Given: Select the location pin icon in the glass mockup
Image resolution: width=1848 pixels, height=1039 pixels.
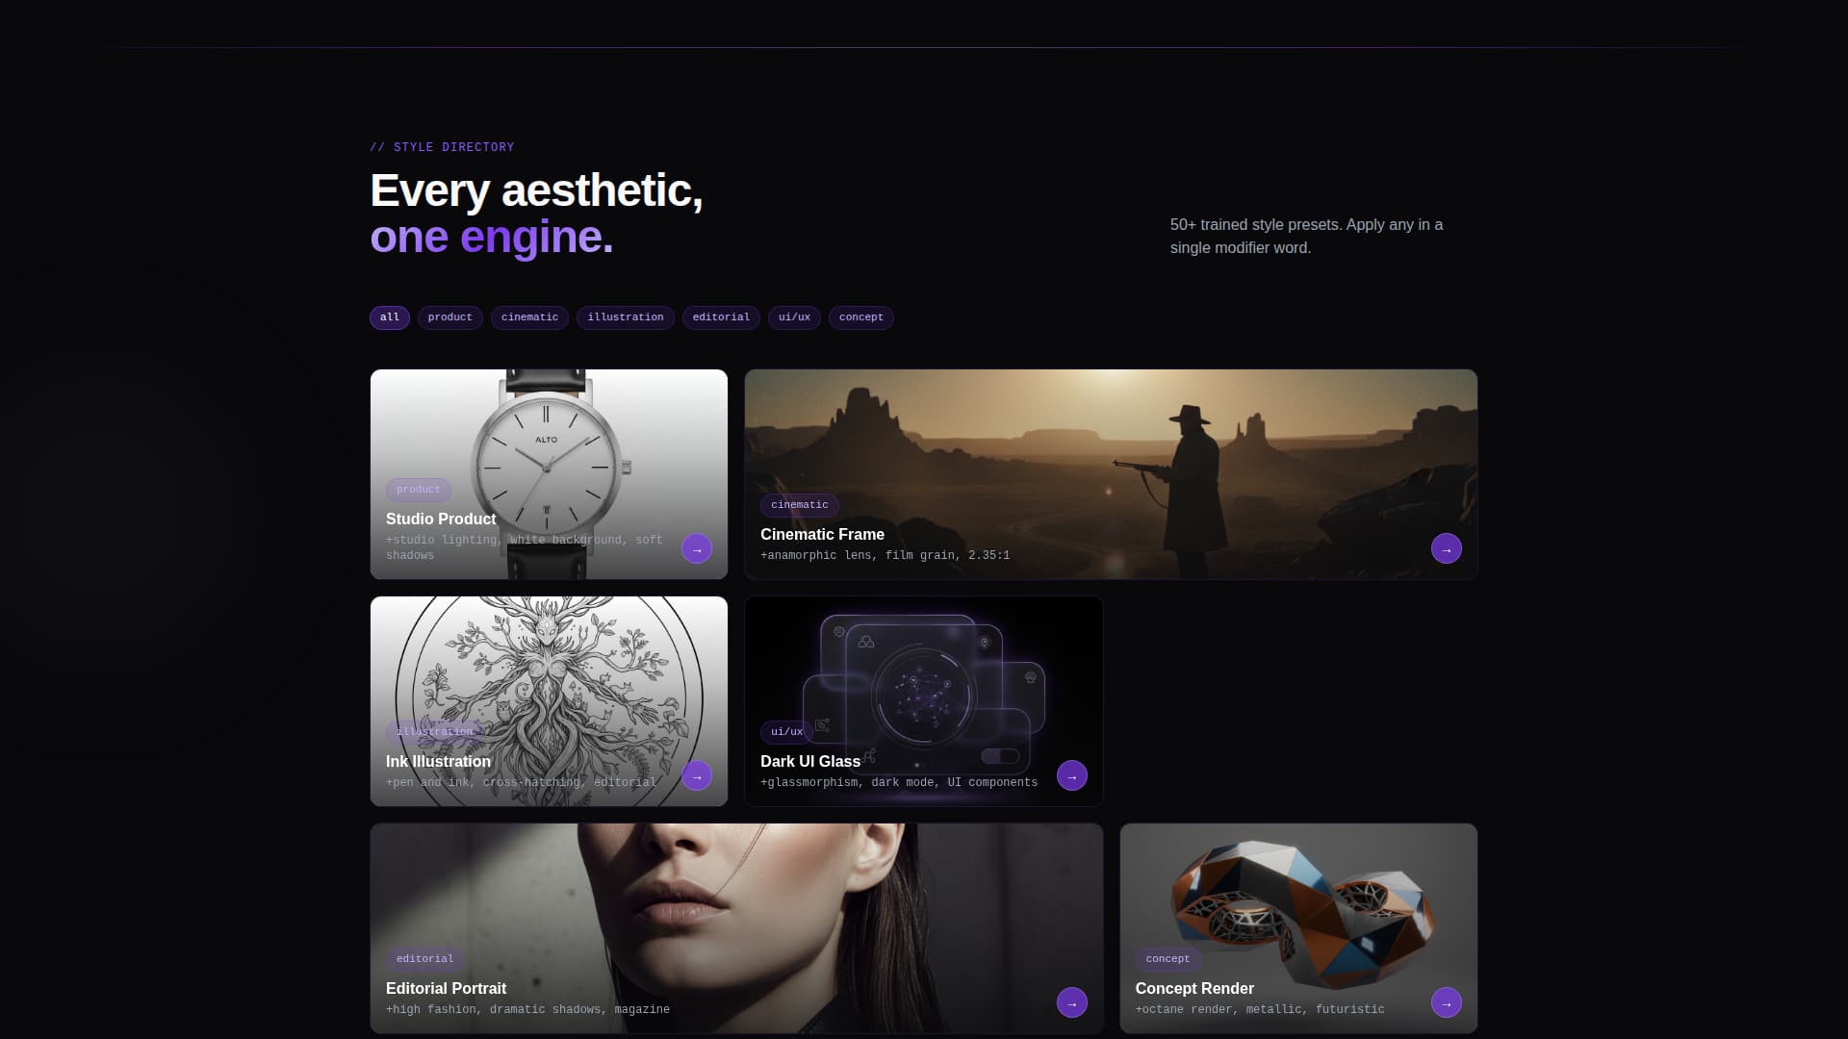Looking at the screenshot, I should (x=986, y=643).
